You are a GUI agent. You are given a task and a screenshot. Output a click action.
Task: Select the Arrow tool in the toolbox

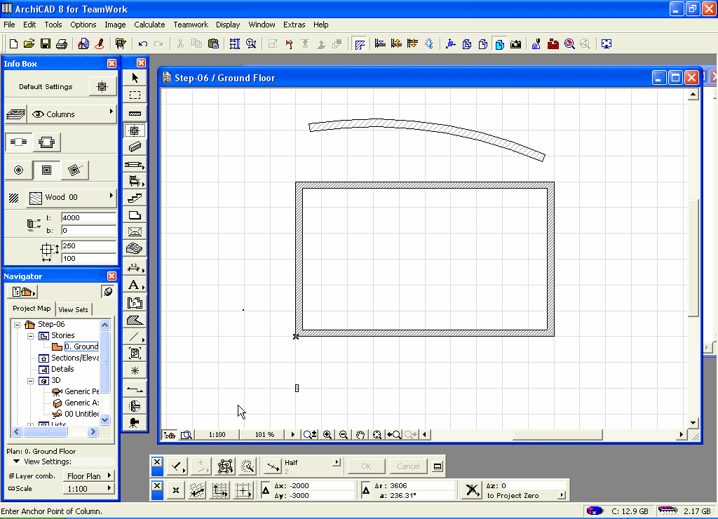point(135,78)
